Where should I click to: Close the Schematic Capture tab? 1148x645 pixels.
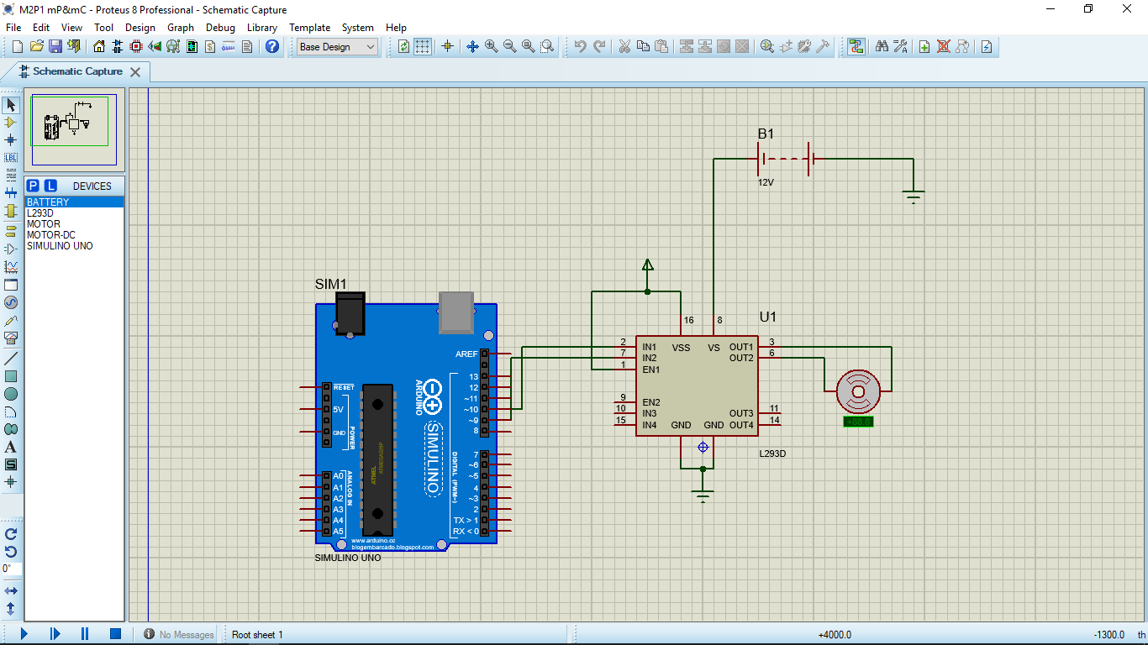tap(136, 72)
